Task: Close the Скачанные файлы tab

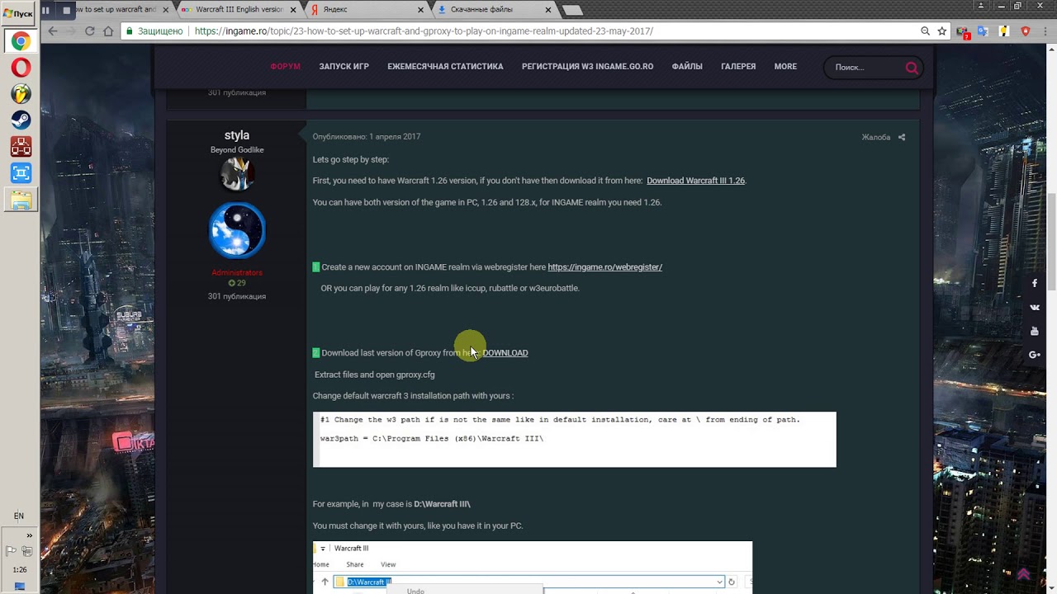Action: [549, 10]
